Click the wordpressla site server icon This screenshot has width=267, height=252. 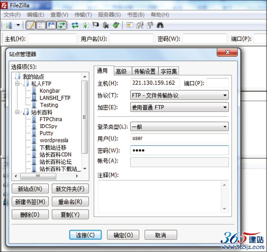click(x=34, y=140)
